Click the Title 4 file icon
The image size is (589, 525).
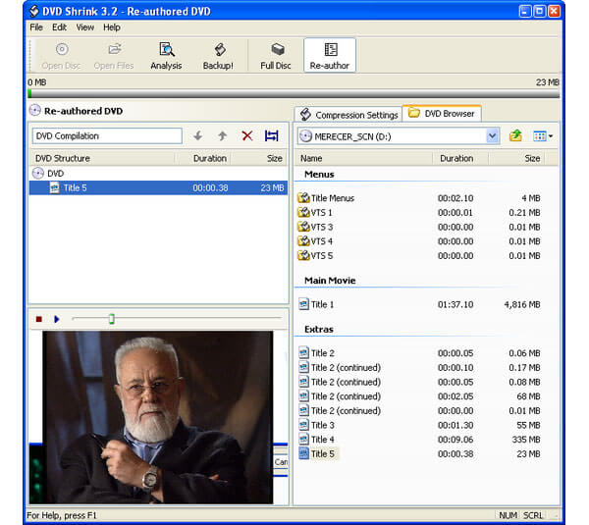303,439
